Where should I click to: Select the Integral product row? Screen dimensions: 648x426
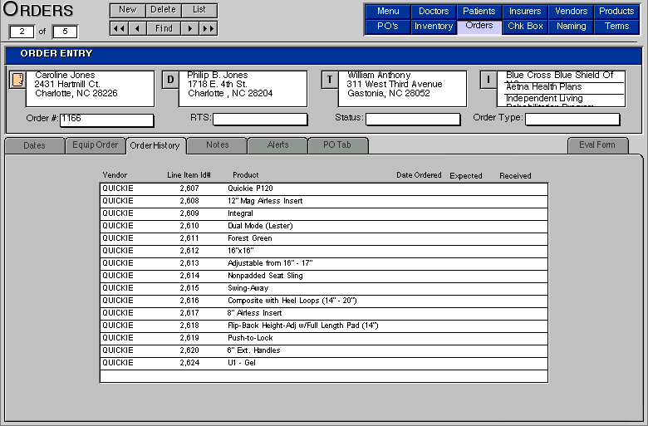coord(324,213)
